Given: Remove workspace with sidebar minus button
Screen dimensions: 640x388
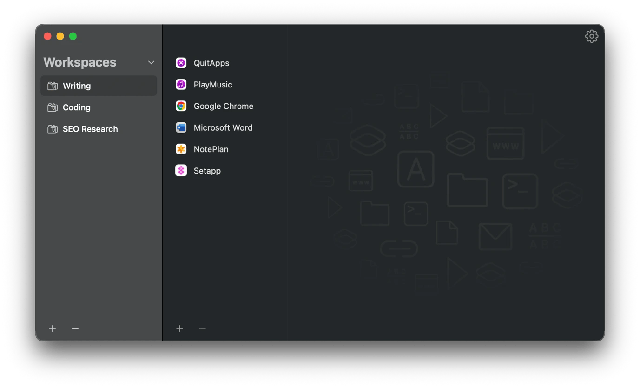Looking at the screenshot, I should (x=75, y=328).
